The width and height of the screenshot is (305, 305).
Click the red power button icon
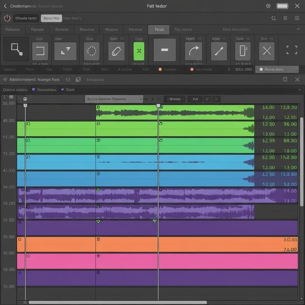[7, 18]
